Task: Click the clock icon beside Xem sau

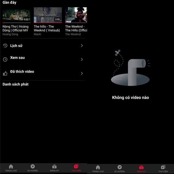Action: [x=5, y=59]
